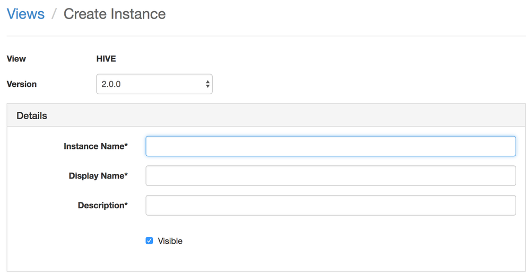Image resolution: width=530 pixels, height=276 pixels.
Task: Click the Details panel header
Action: 32,115
